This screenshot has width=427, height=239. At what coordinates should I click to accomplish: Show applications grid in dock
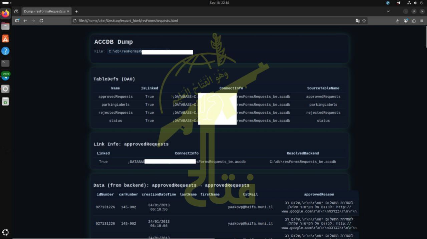[5, 232]
